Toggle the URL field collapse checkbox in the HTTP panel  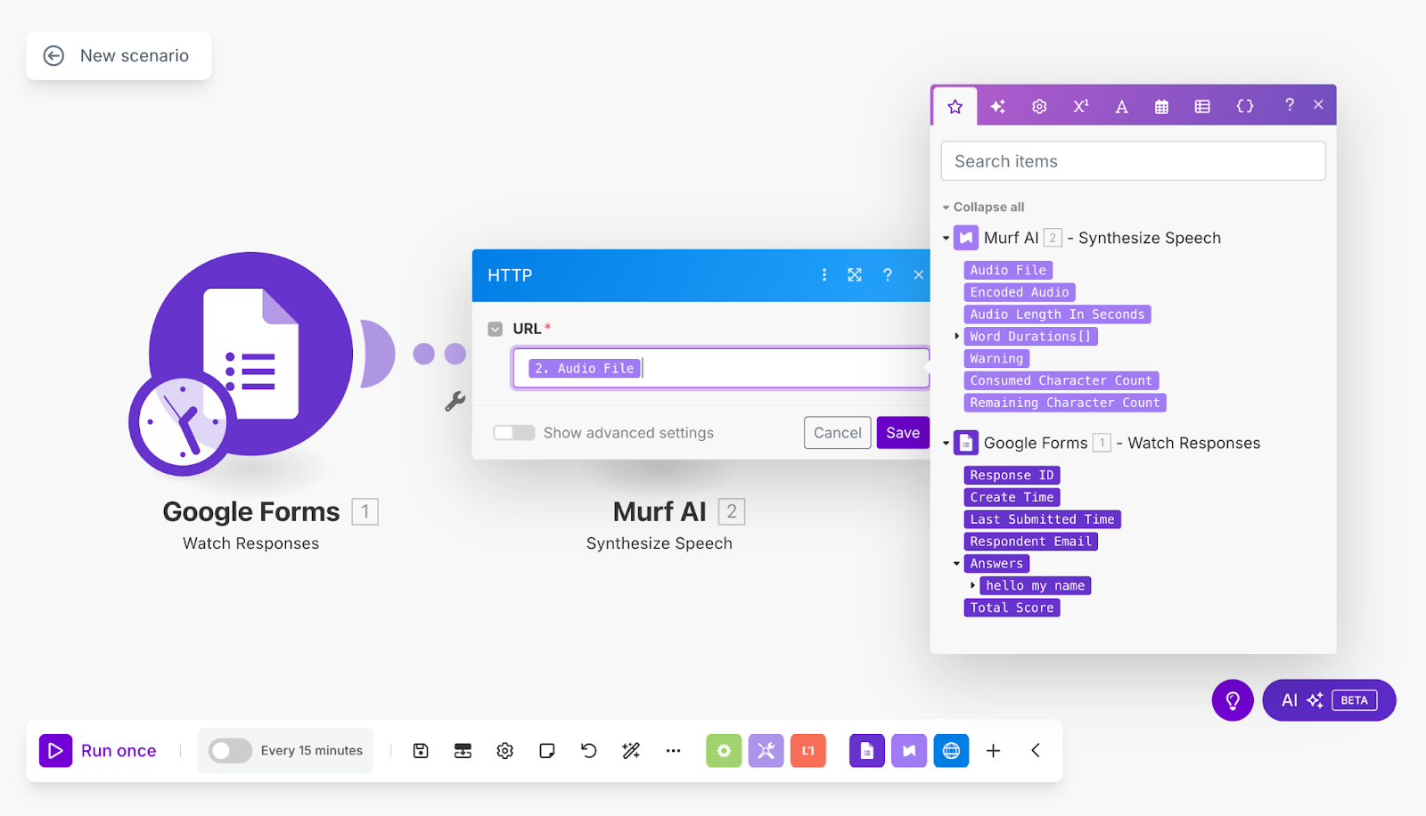point(496,328)
